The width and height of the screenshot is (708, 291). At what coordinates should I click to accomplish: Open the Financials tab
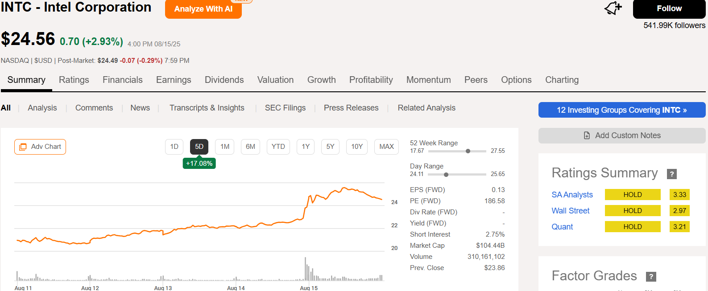tap(123, 80)
